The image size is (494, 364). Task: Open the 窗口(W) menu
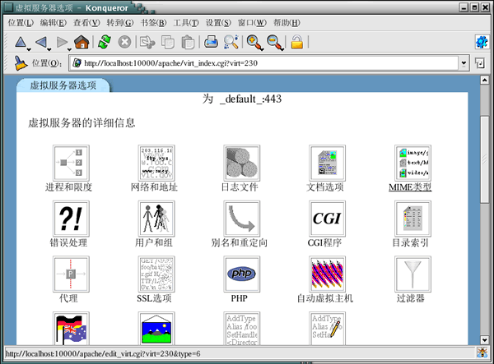coord(252,23)
